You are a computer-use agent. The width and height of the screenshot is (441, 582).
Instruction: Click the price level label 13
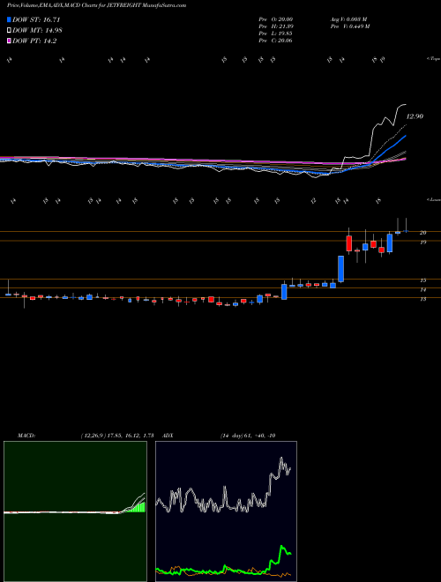coord(422,299)
